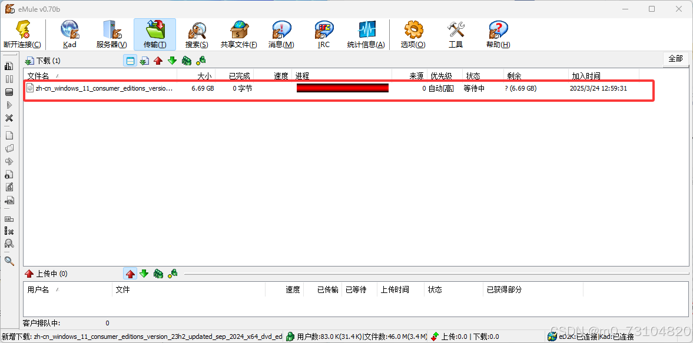Screen dimensions: 693x343
Task: Sort downloads by 来源 column
Action: click(409, 76)
